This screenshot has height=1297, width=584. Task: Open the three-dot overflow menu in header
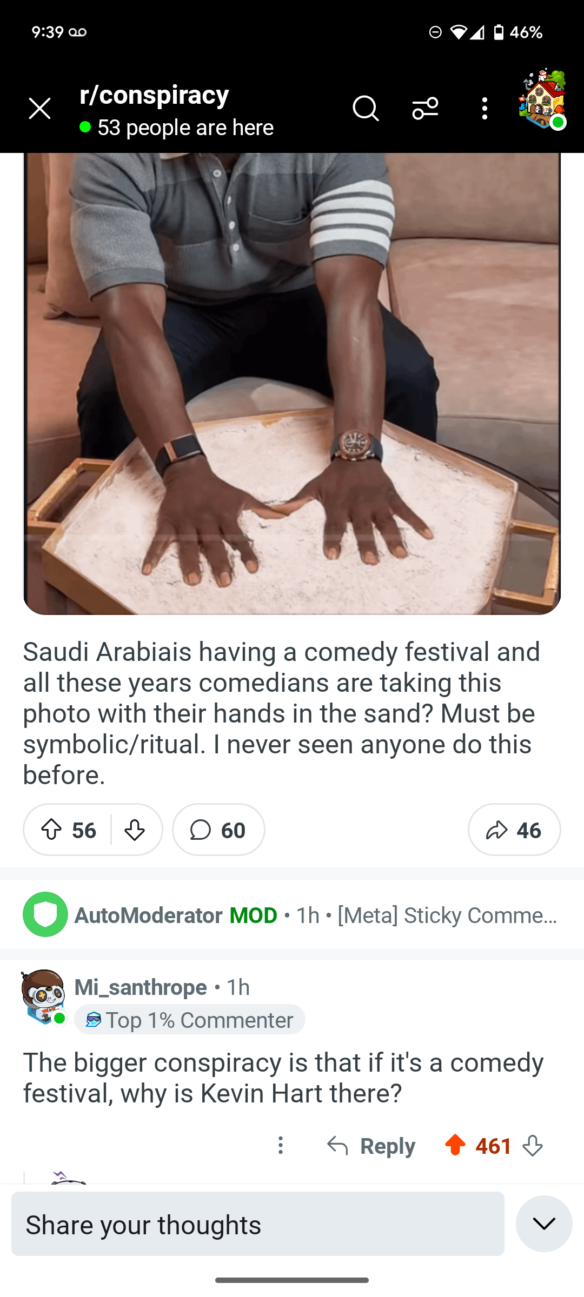[485, 109]
